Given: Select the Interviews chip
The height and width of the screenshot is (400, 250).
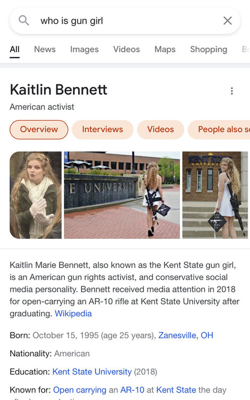Looking at the screenshot, I should pos(103,130).
